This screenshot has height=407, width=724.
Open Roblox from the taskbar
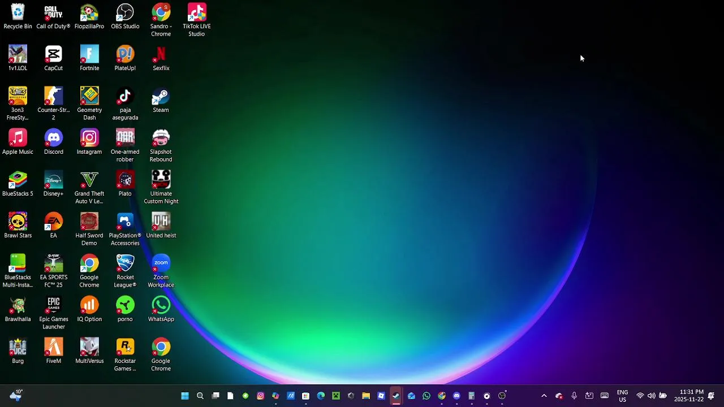point(381,396)
